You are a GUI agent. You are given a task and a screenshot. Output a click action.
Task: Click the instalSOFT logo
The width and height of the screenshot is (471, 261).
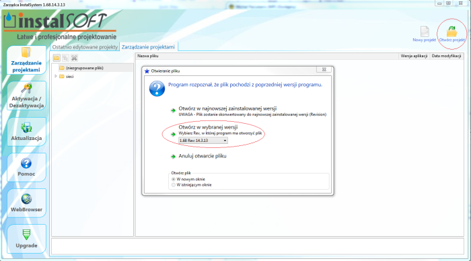coord(60,26)
